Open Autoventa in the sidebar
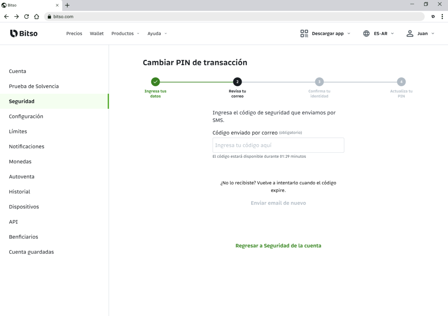The height and width of the screenshot is (316, 448). click(54, 177)
